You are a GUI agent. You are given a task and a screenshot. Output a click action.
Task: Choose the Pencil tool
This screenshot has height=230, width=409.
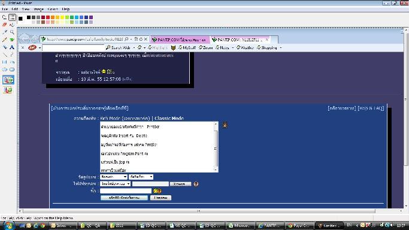[x=4, y=40]
